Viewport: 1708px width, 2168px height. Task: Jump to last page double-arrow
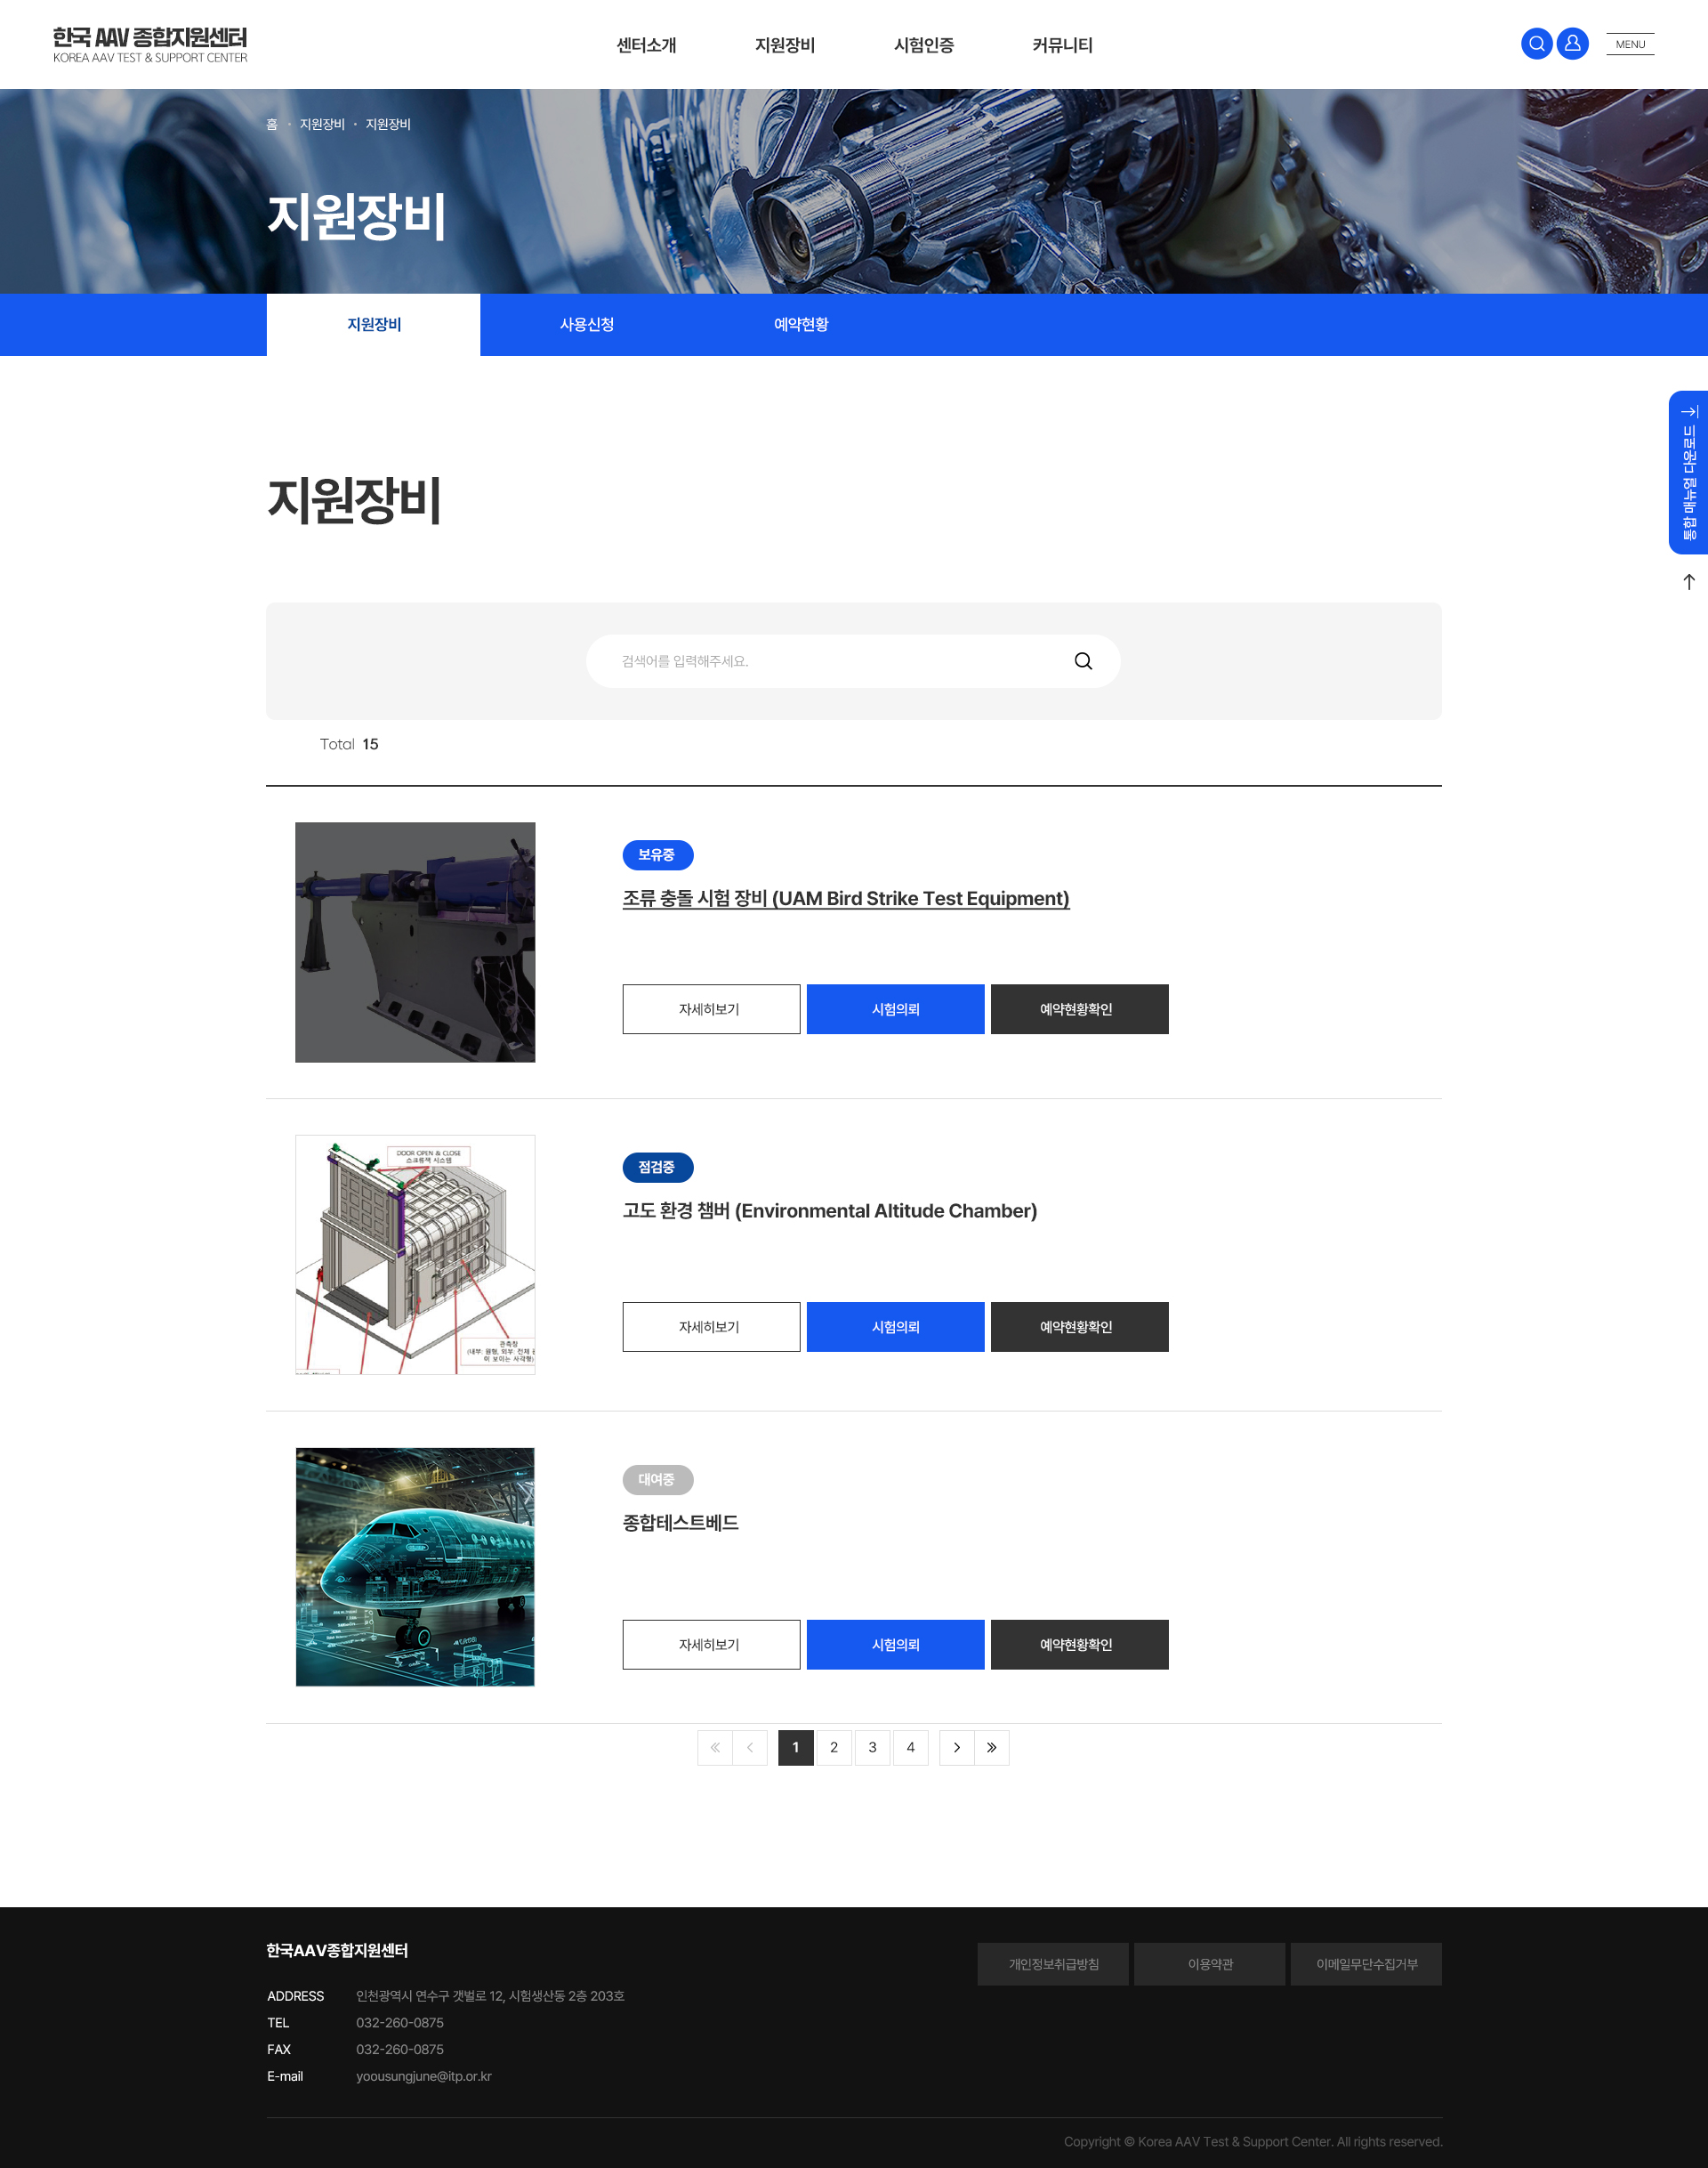click(992, 1748)
